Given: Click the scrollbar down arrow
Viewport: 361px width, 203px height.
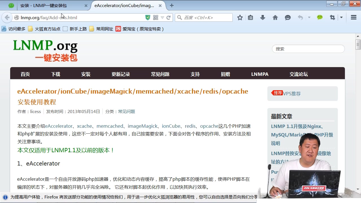Looking at the screenshot, I should [x=358, y=189].
